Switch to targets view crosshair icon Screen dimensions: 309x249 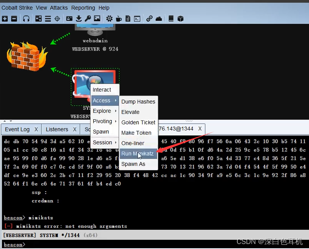coord(57,19)
